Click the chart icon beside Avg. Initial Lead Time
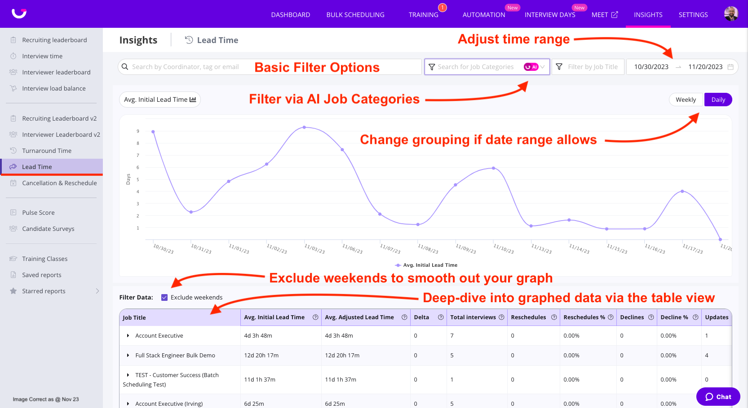 192,99
